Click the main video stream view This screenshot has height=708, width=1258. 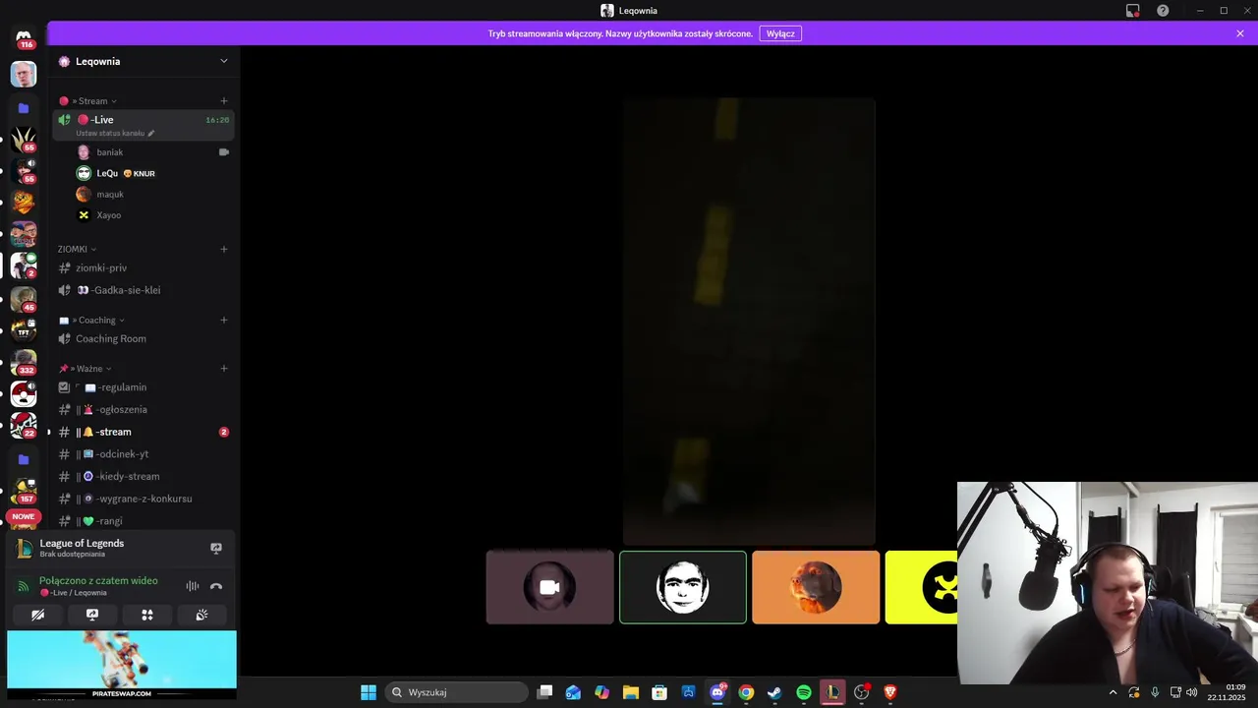coord(749,321)
